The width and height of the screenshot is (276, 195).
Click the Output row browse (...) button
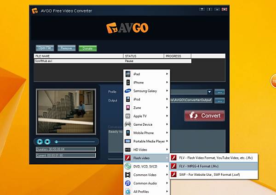click(219, 100)
